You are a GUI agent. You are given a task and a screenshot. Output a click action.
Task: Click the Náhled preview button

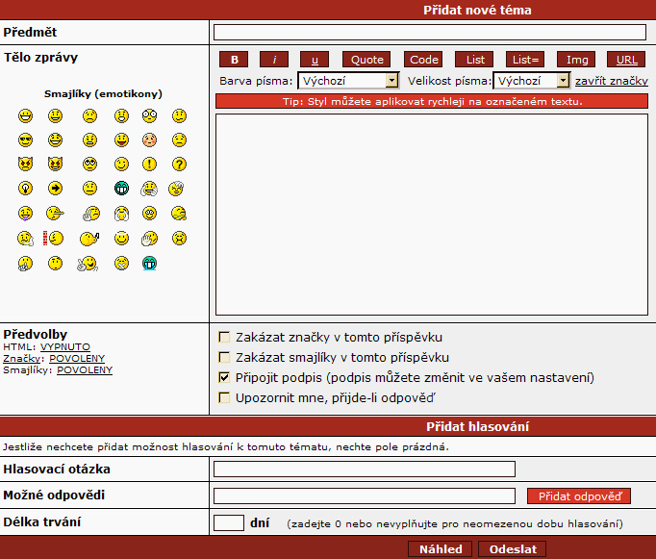click(441, 549)
